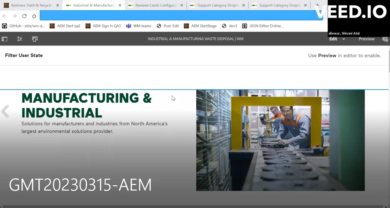
Task: Open AEM StartStage bookmark
Action: click(200, 26)
